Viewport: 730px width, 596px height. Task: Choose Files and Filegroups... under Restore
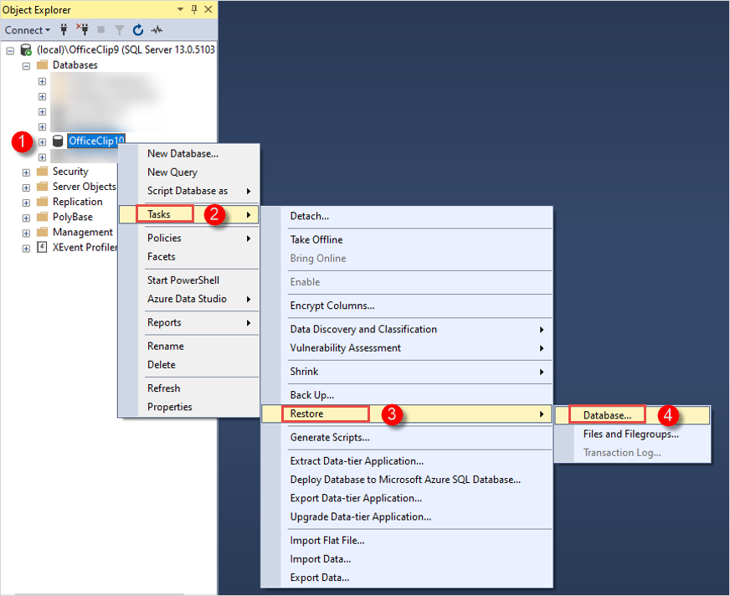click(632, 434)
